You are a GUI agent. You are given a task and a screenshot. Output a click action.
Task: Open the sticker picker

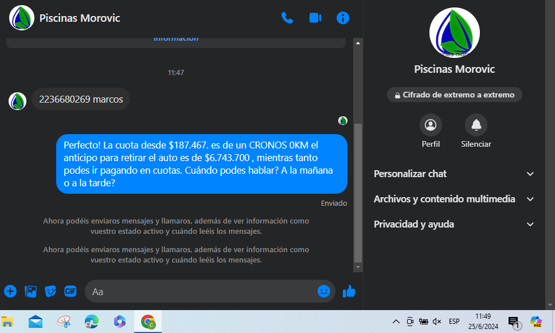(50, 291)
